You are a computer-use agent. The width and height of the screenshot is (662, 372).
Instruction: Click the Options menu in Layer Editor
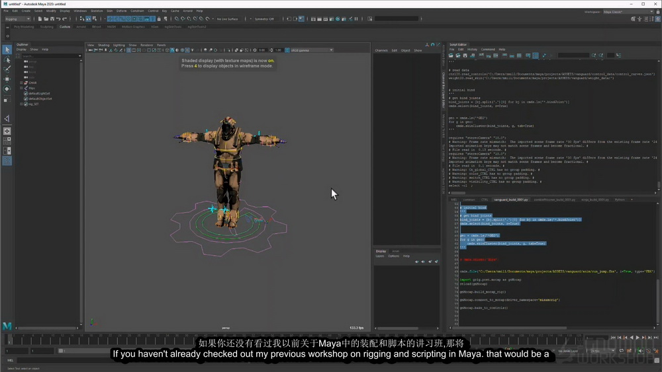point(393,256)
